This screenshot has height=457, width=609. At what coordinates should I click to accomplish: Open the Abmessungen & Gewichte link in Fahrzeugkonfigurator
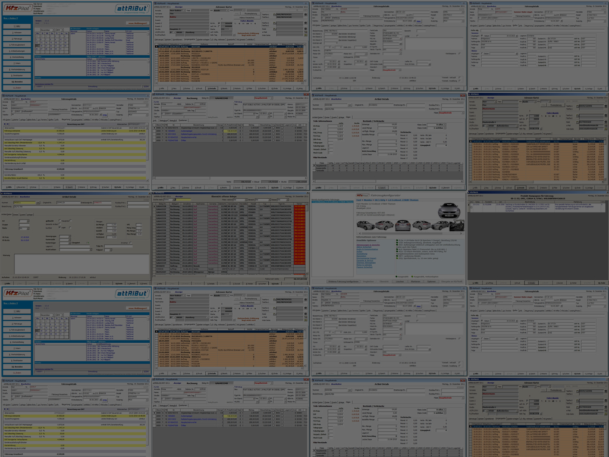point(368,245)
